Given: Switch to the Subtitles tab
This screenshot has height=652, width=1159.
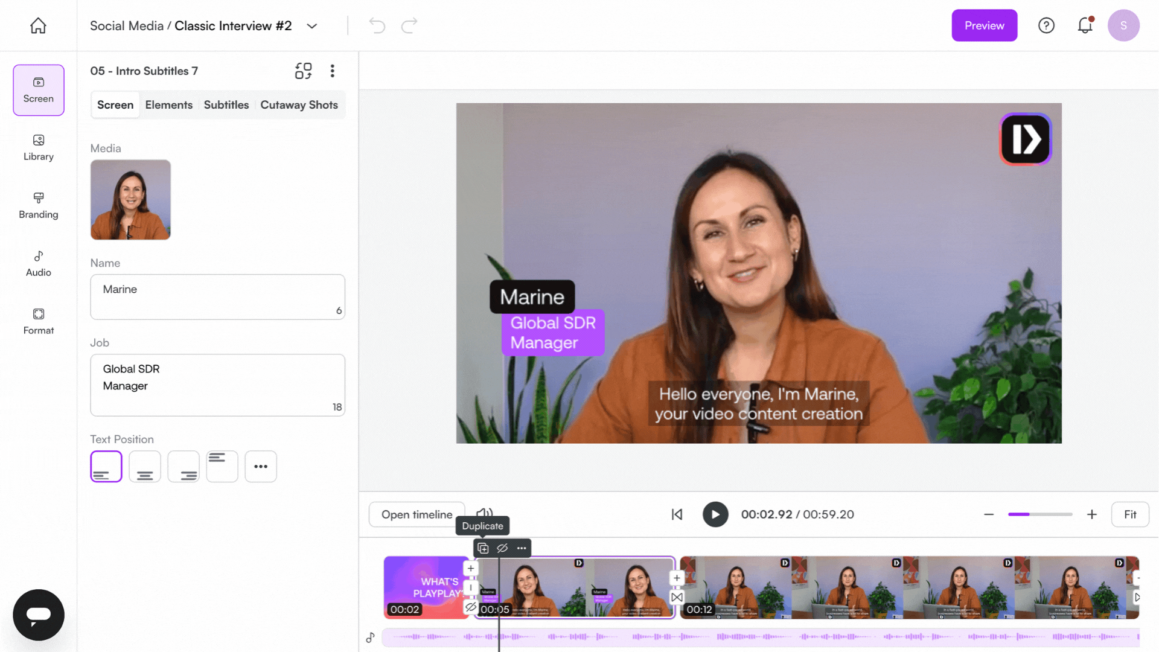Looking at the screenshot, I should click(226, 104).
